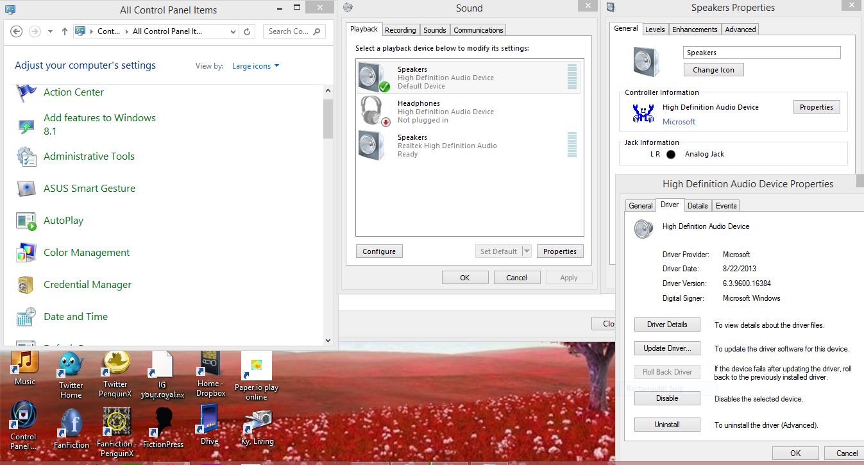Go up one level in Control Panel

click(x=64, y=31)
